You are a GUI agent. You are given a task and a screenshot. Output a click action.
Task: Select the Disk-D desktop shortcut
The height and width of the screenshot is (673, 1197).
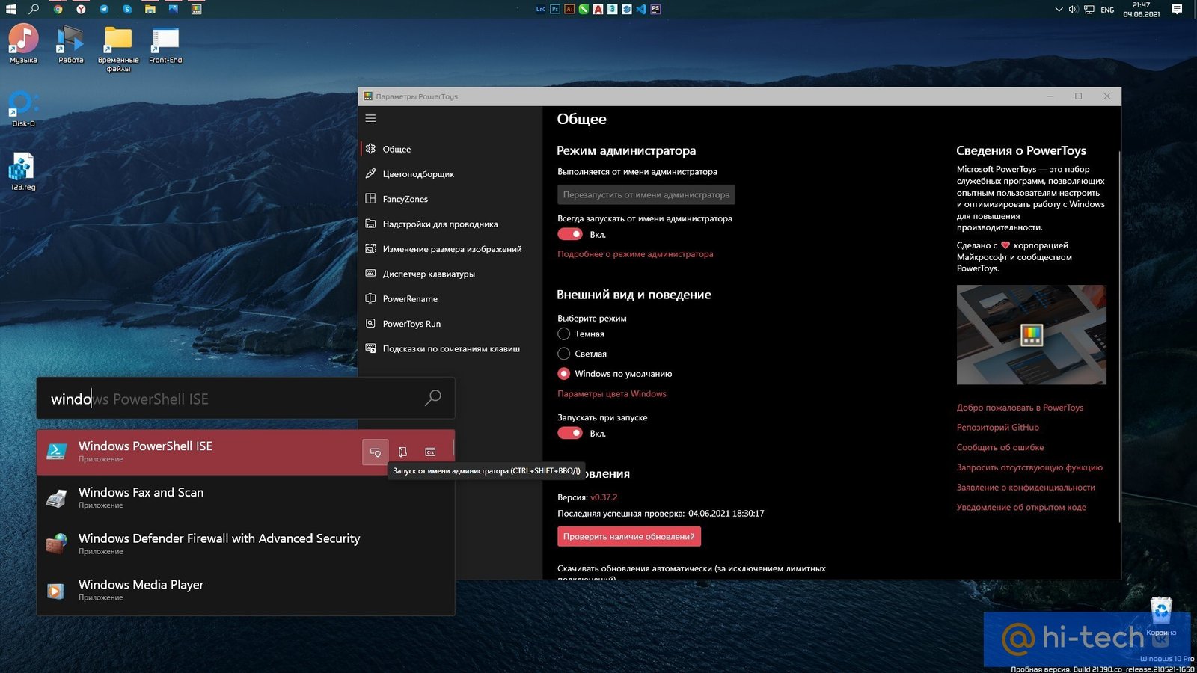[23, 108]
